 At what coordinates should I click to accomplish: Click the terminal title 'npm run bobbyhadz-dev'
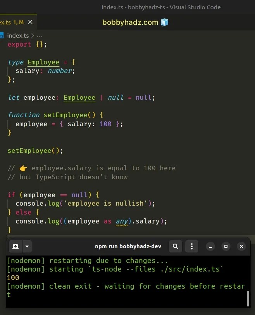[128, 246]
